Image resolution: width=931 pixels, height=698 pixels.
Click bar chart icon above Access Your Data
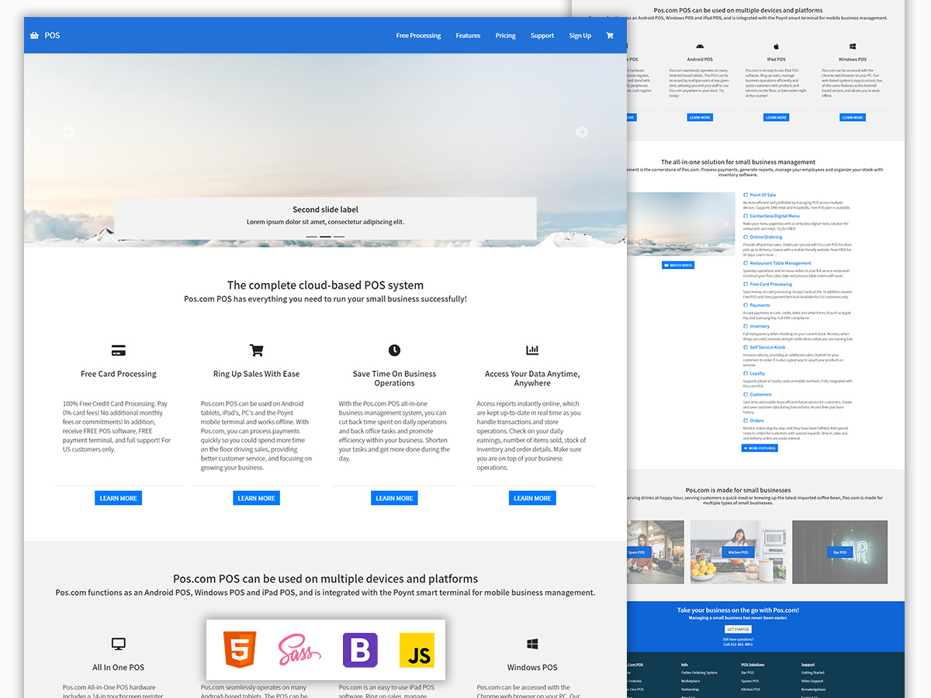(532, 351)
